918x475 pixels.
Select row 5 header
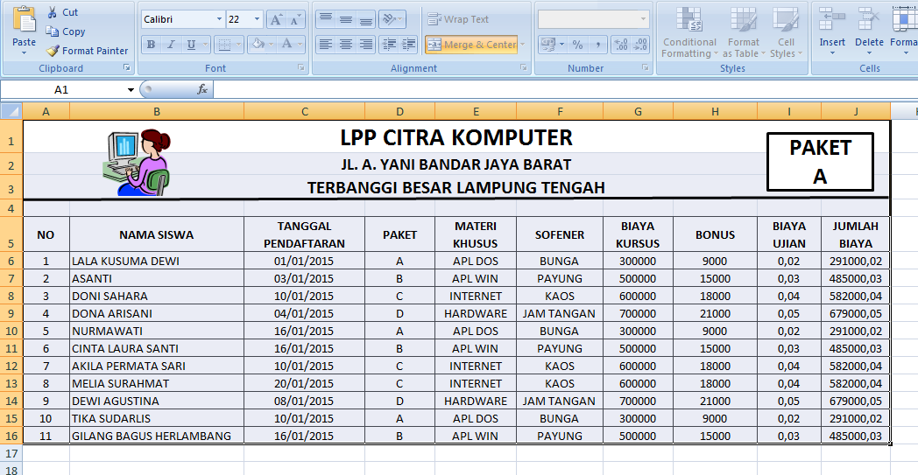point(11,234)
